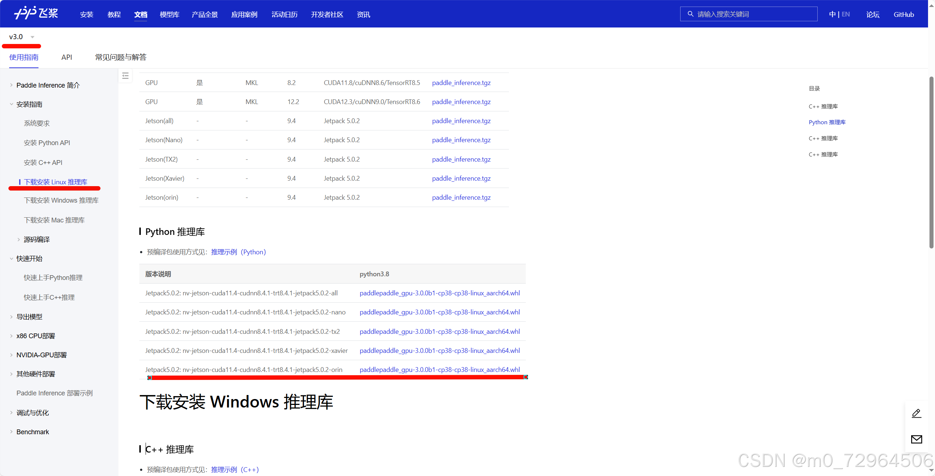Switch language to EN
935x476 pixels.
pos(846,14)
